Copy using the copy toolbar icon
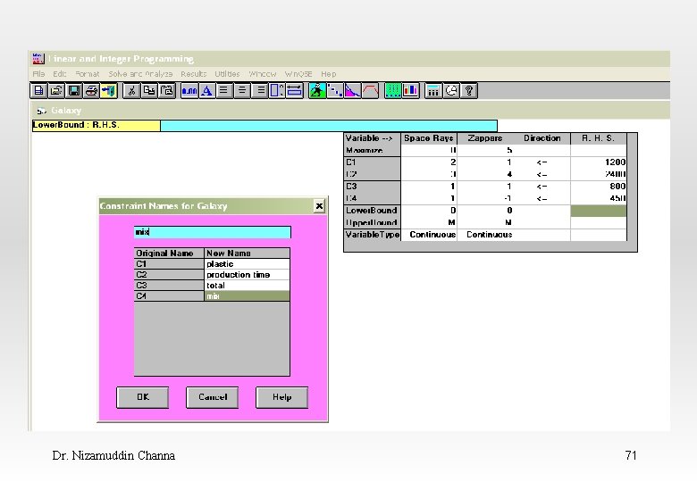The height and width of the screenshot is (482, 697). 149,90
